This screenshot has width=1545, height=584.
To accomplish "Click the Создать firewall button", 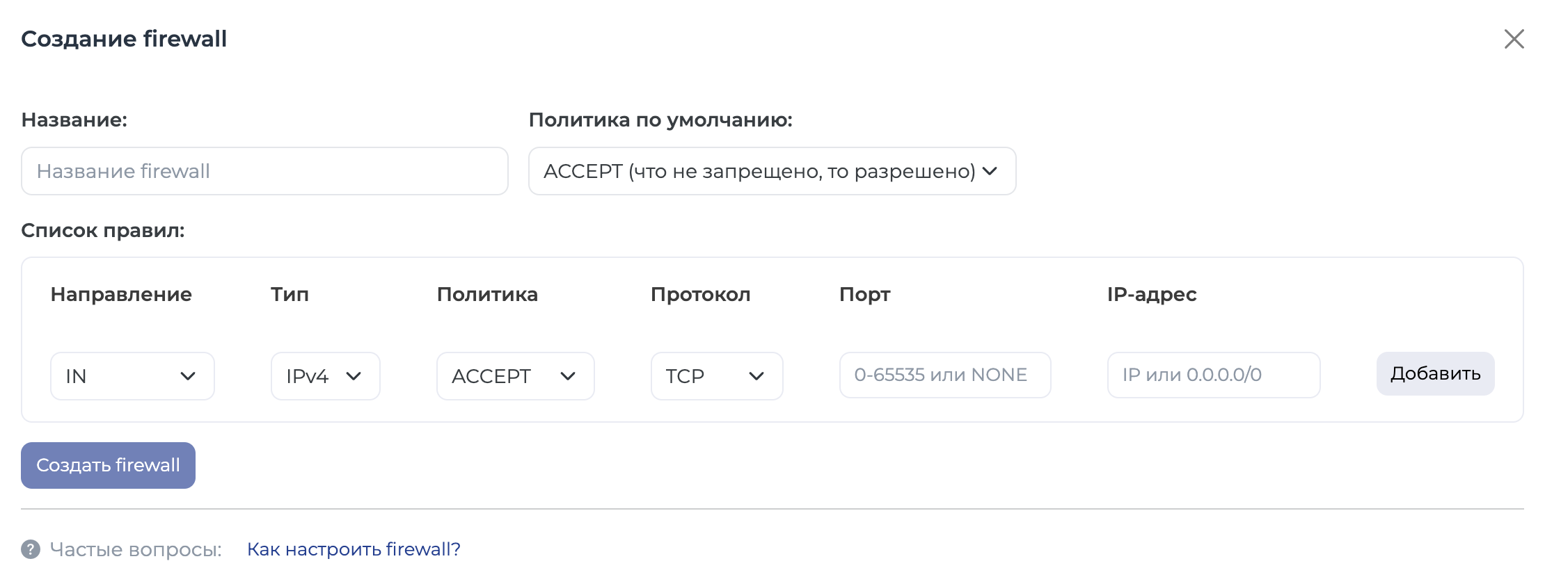I will pyautogui.click(x=108, y=465).
